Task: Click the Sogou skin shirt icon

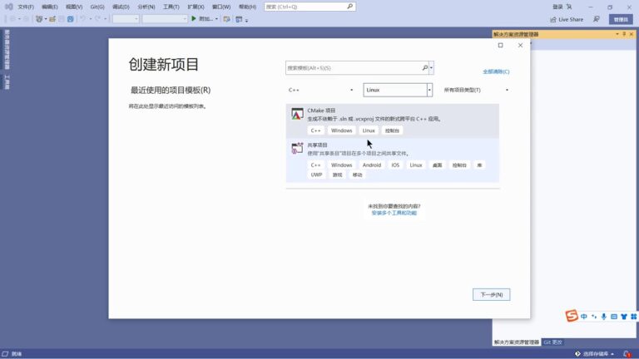Action: (x=624, y=317)
